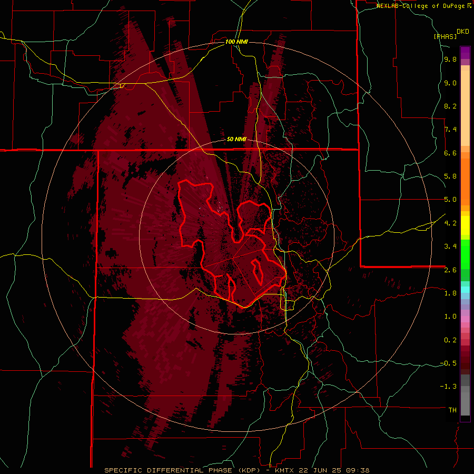Click the 0.2 scale value
The height and width of the screenshot is (474, 474).
pos(450,340)
